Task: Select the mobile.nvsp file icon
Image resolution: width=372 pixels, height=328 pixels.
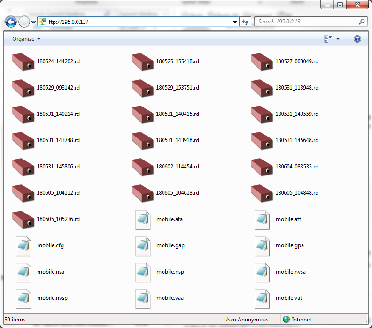Action: tap(23, 299)
